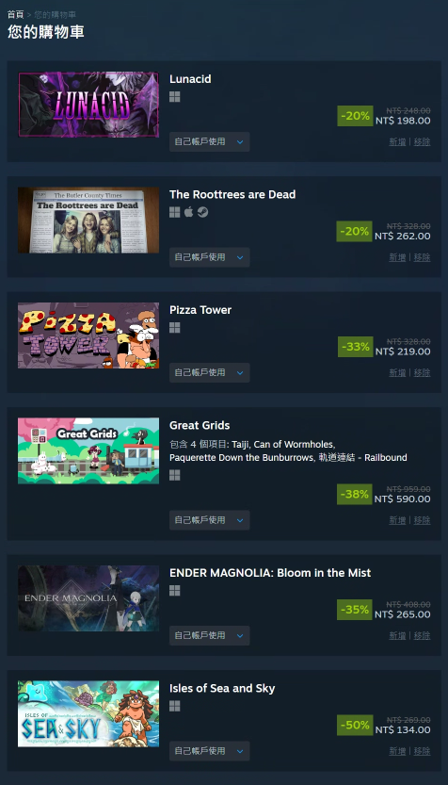Screen dimensions: 448x785
Task: Expand the 自己帳戶使用 dropdown for Isles of Sea and Sky
Action: (210, 751)
